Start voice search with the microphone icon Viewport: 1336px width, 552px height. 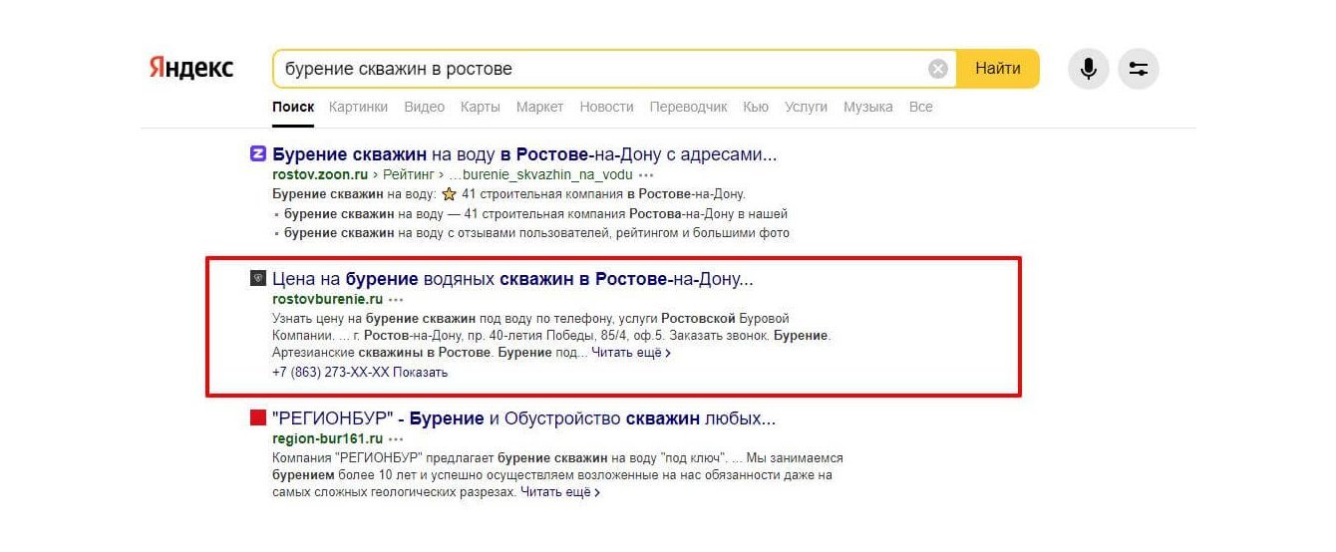[x=1089, y=69]
